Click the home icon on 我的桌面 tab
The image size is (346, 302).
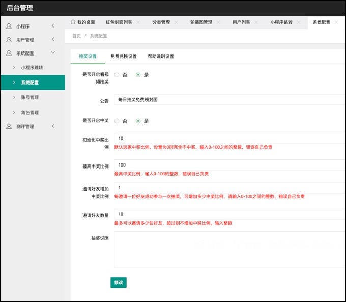tap(73, 22)
